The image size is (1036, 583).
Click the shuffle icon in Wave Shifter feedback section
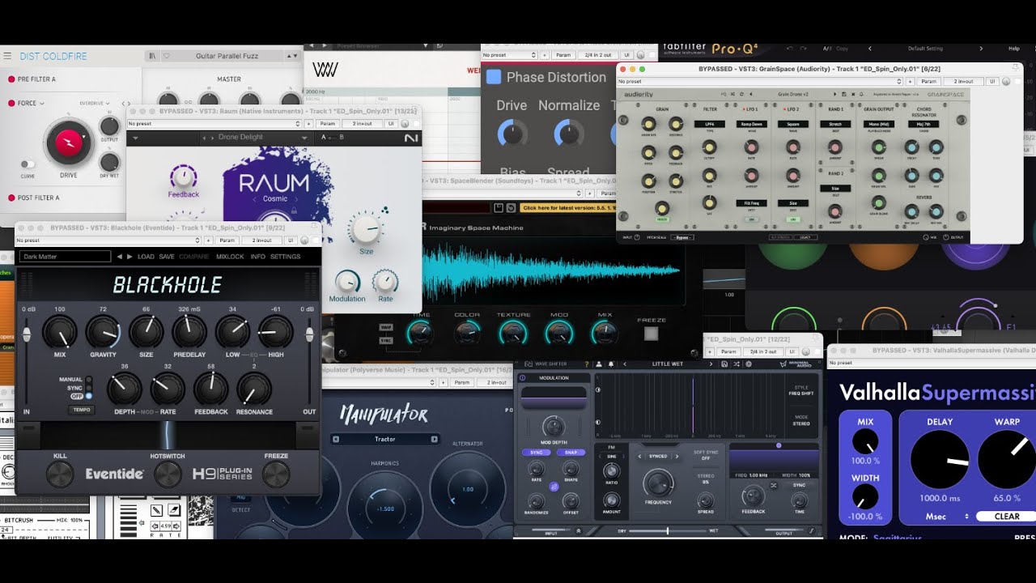[x=773, y=485]
